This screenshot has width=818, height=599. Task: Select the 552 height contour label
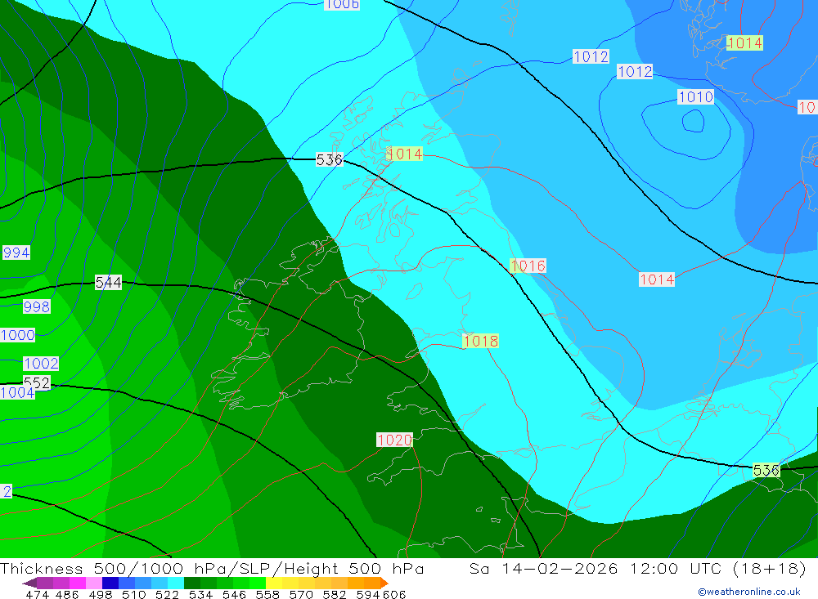37,382
